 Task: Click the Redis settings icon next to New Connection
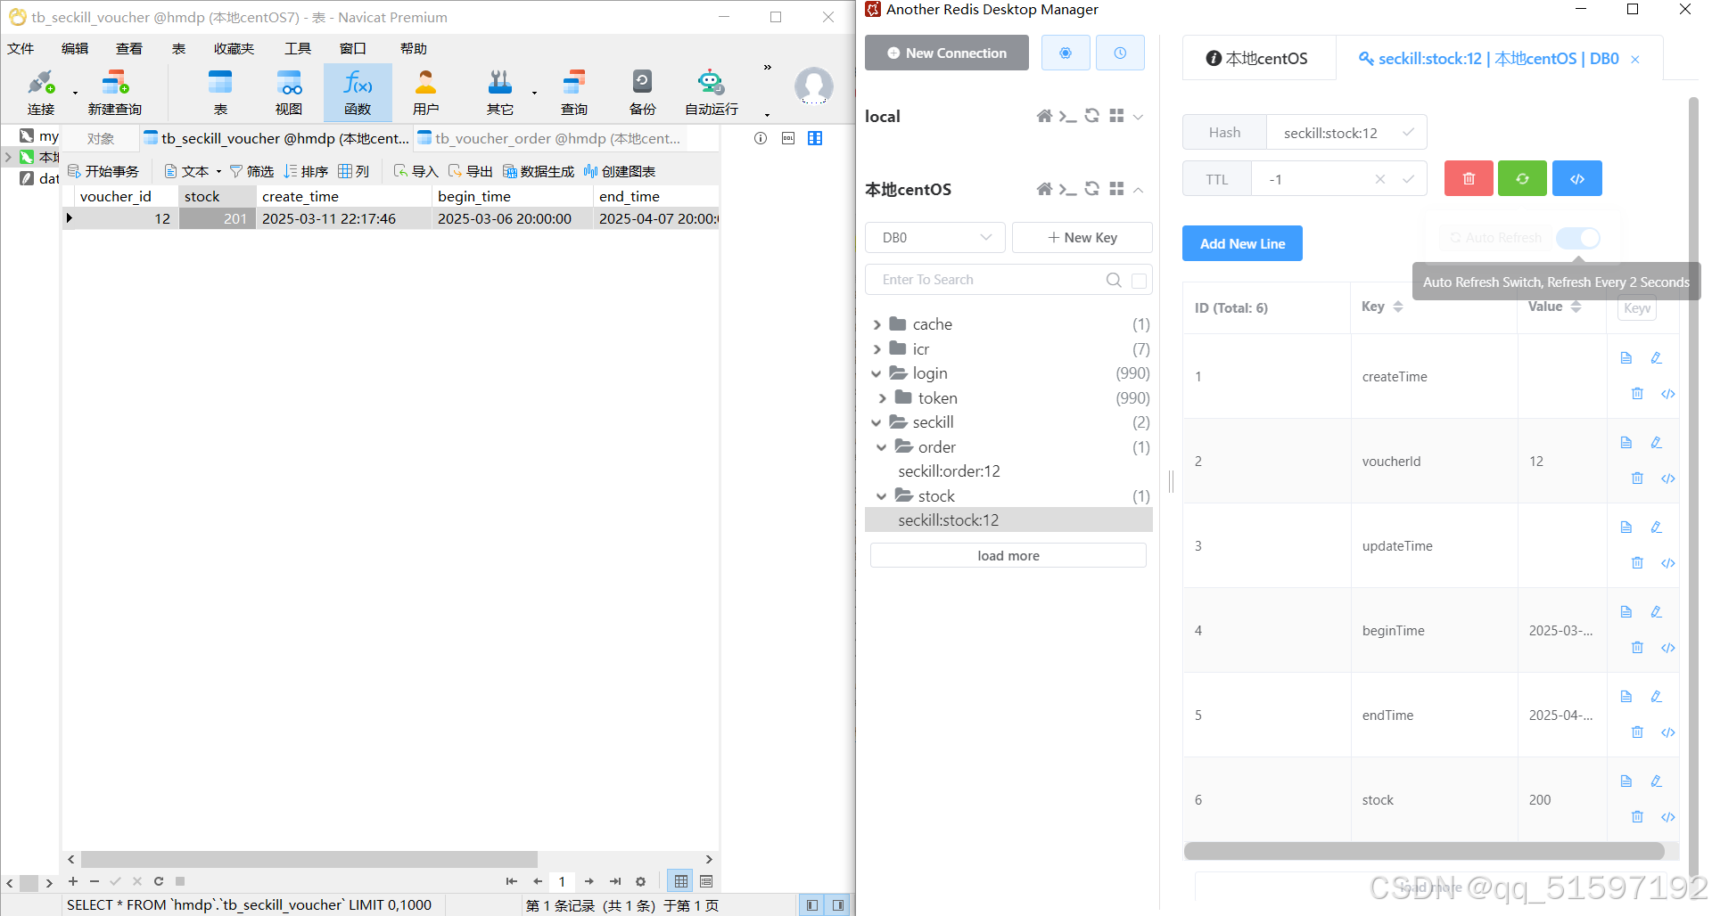[1066, 53]
